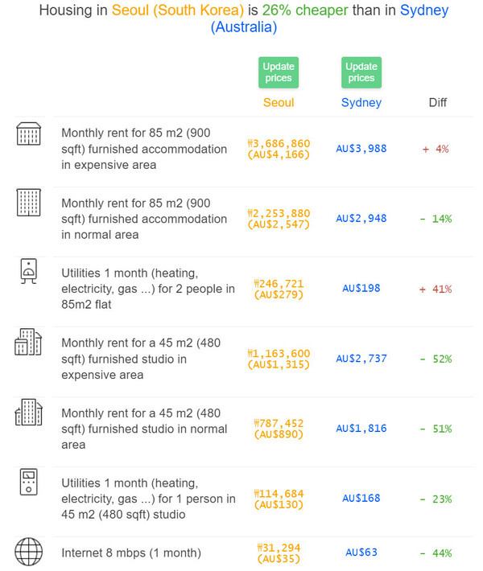Click Update prices button above Seoul
Screen dimensions: 483x571
279,72
